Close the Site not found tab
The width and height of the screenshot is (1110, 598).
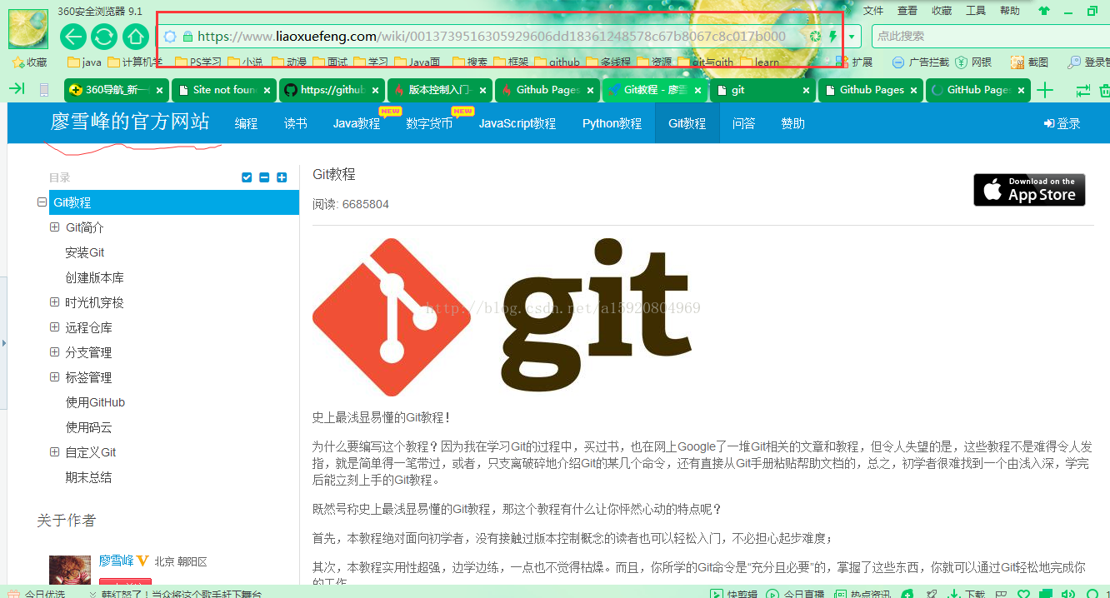[267, 90]
